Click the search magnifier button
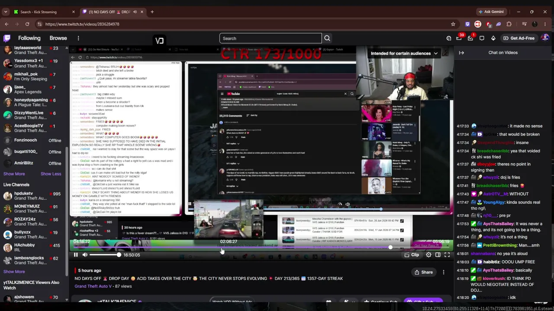Screen dimensions: 554x311 tap(327, 38)
